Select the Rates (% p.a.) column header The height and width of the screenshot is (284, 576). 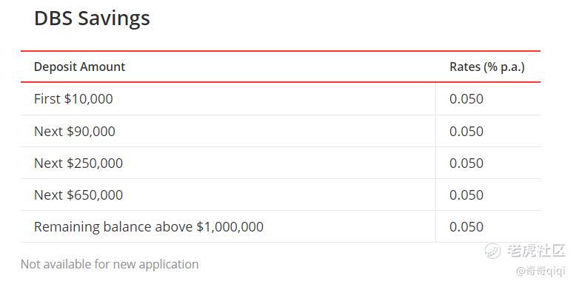click(487, 67)
